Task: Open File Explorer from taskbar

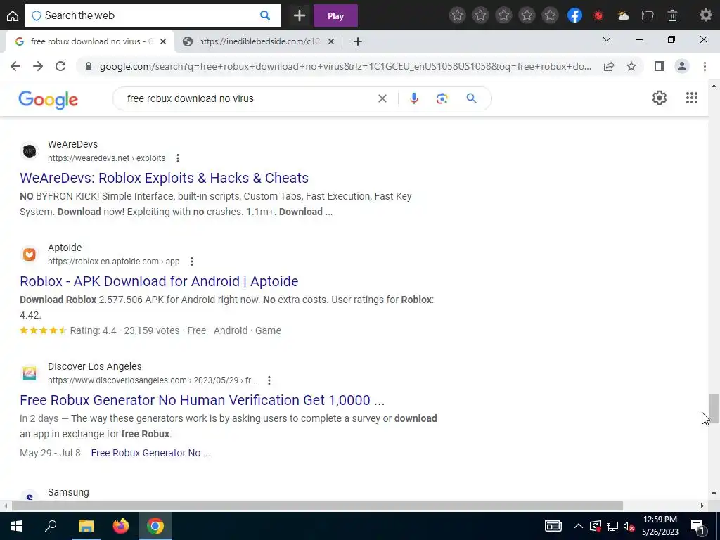Action: [x=86, y=526]
